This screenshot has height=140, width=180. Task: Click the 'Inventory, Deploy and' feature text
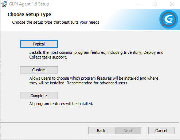click(144, 52)
